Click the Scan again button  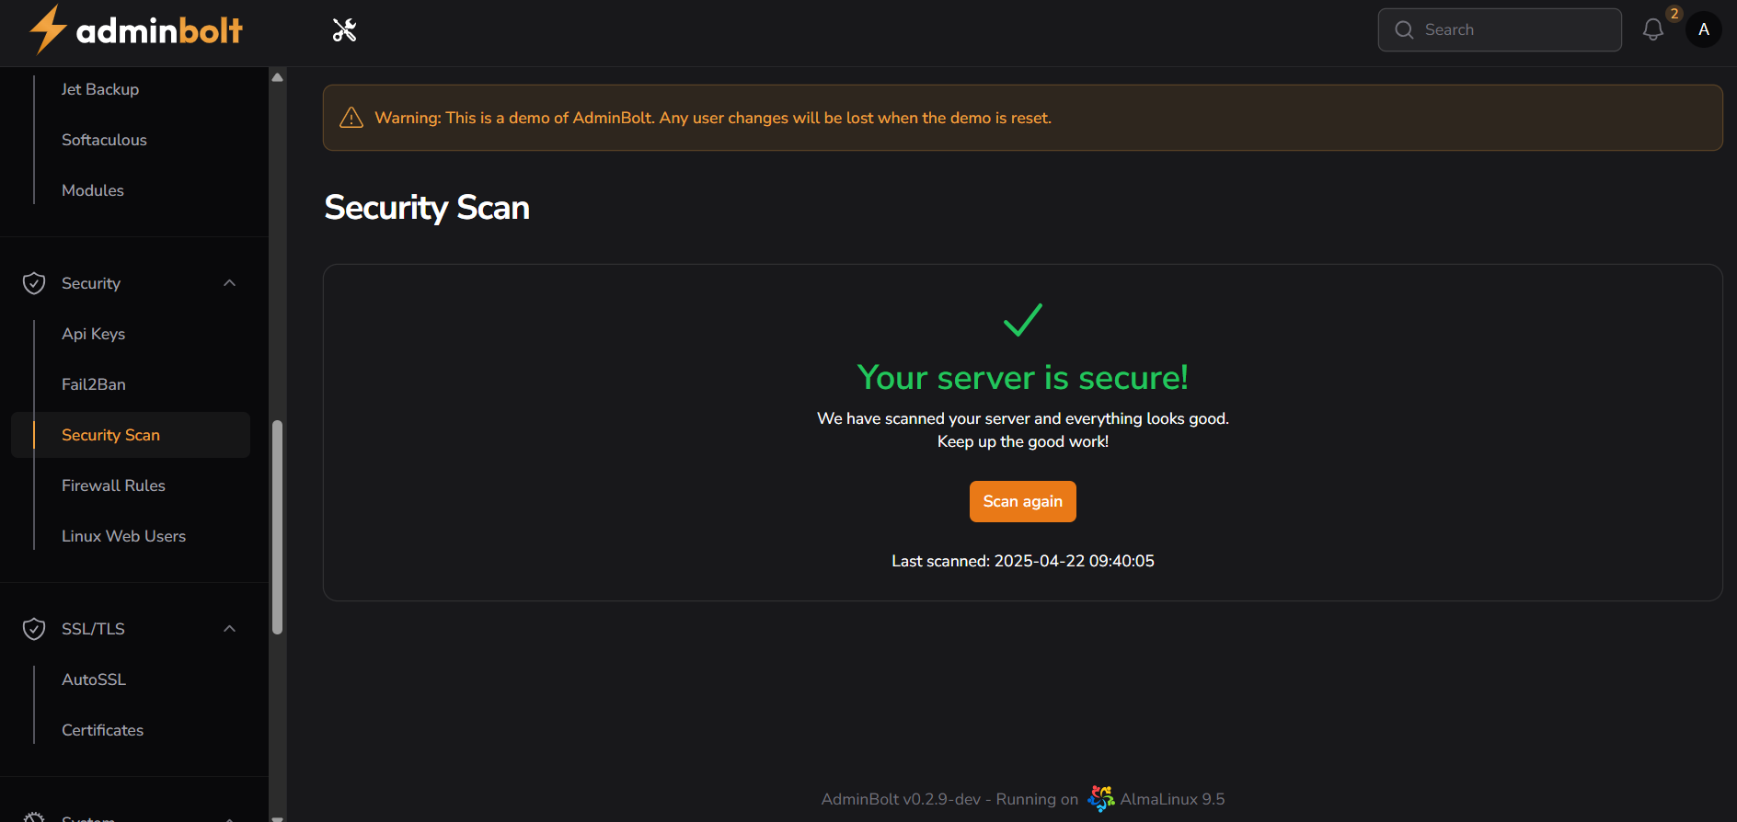pyautogui.click(x=1022, y=501)
